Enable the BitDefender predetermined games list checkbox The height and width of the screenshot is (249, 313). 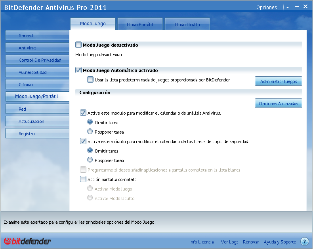90,80
